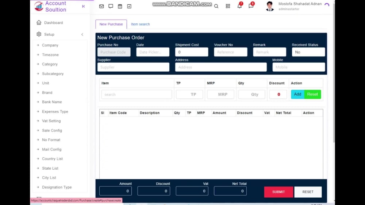Click the bottom Amount total field
Viewport: 365px width, 205px height.
[x=115, y=191]
